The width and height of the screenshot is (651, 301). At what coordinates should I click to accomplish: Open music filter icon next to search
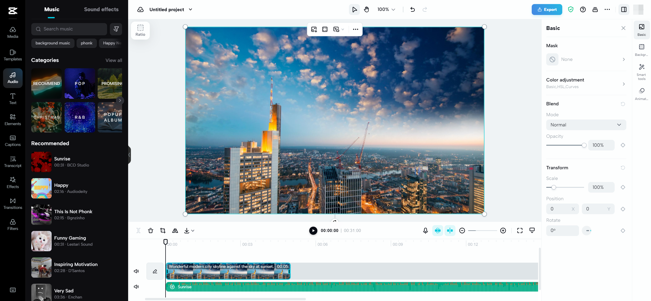[x=116, y=29]
